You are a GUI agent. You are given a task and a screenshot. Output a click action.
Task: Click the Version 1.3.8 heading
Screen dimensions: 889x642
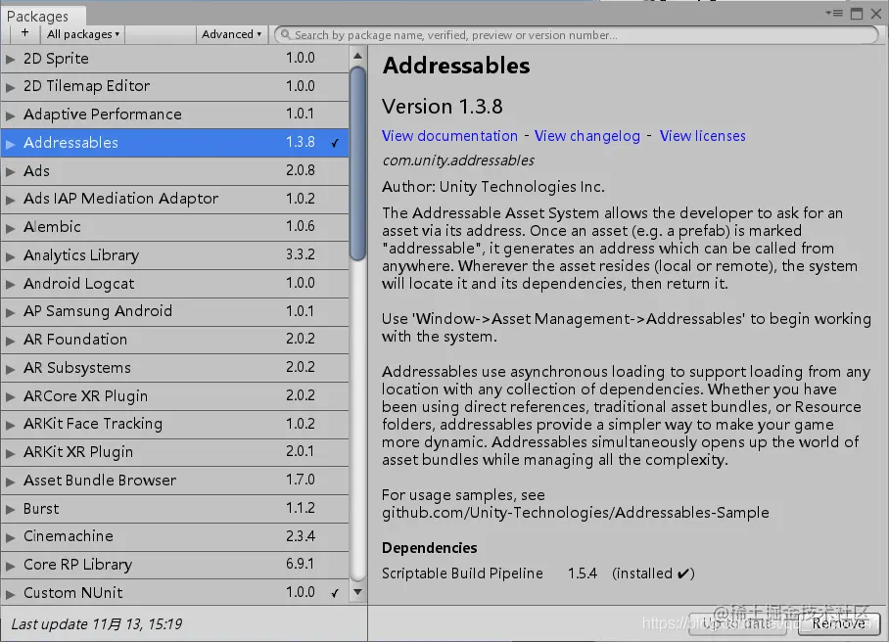tap(443, 107)
